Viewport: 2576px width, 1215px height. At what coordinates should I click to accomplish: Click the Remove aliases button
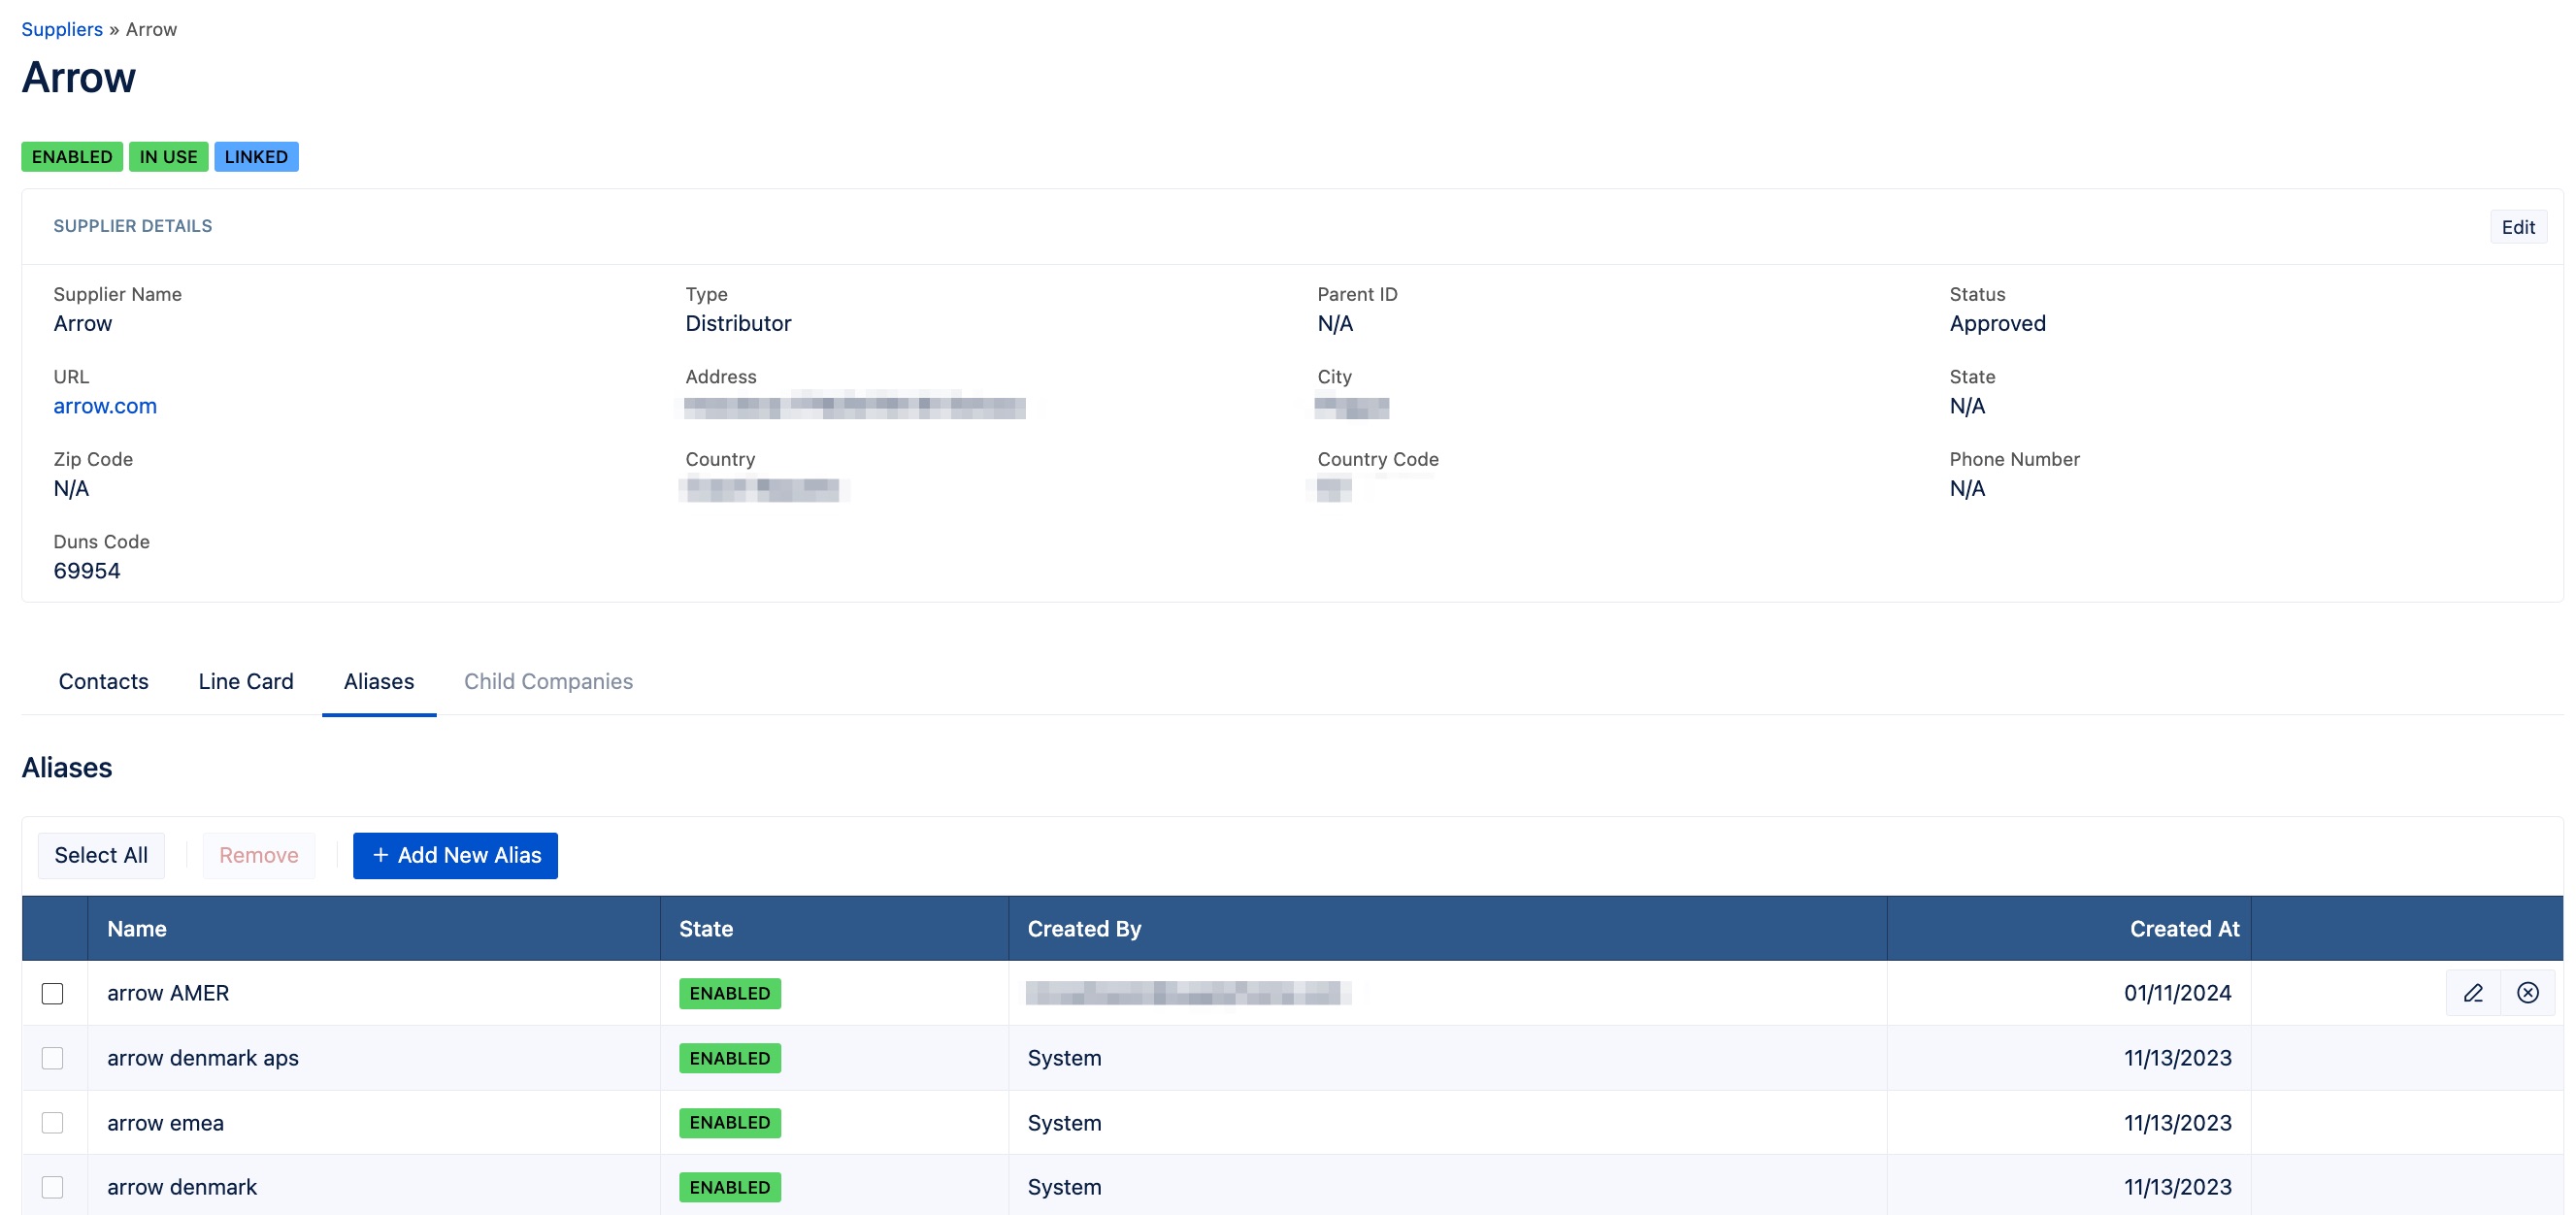point(259,855)
